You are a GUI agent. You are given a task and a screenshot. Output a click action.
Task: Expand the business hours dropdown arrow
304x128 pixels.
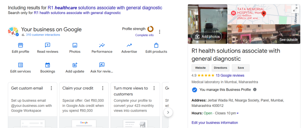(x=238, y=113)
